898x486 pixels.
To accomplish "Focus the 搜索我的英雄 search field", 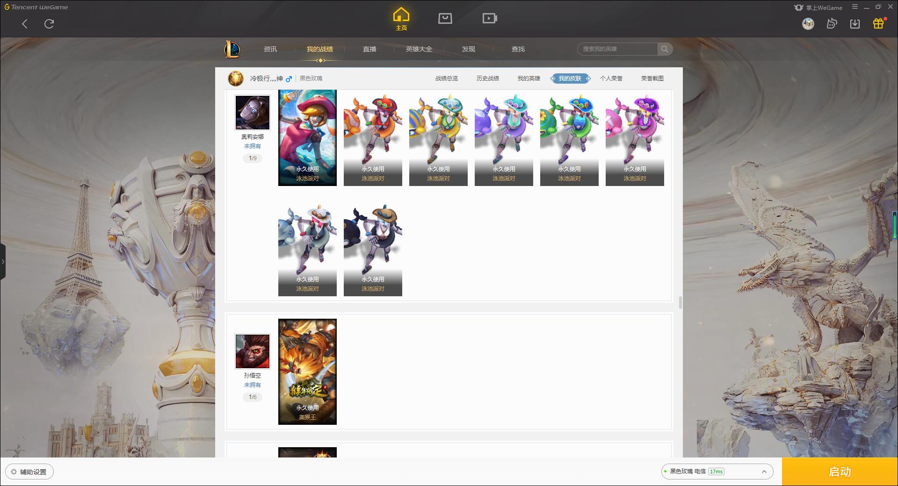I will click(x=617, y=49).
